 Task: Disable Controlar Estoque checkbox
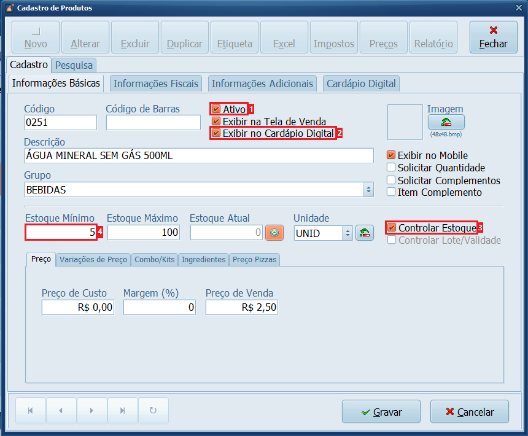coord(392,228)
